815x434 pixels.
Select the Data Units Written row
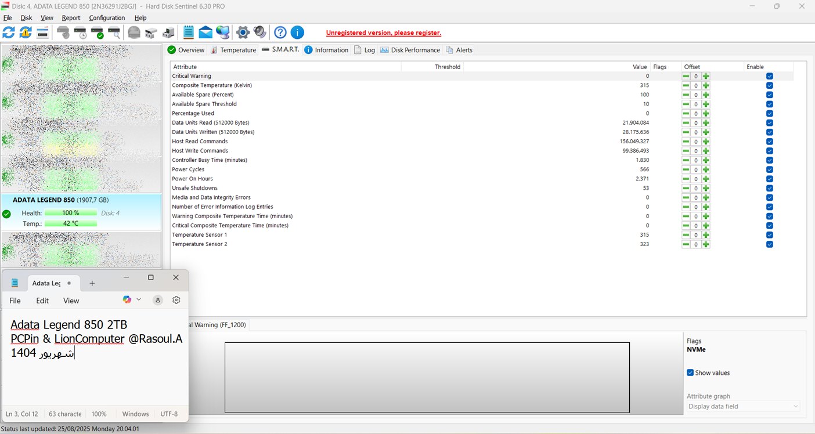(x=482, y=132)
